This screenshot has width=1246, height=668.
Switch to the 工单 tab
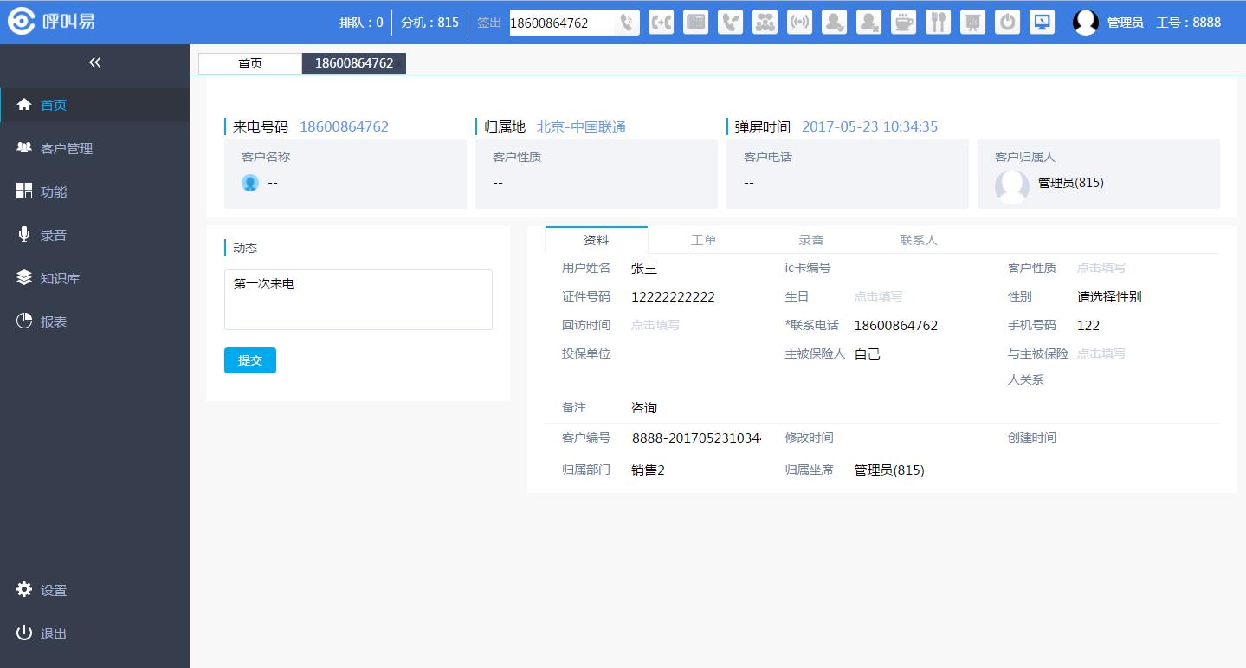click(x=704, y=240)
